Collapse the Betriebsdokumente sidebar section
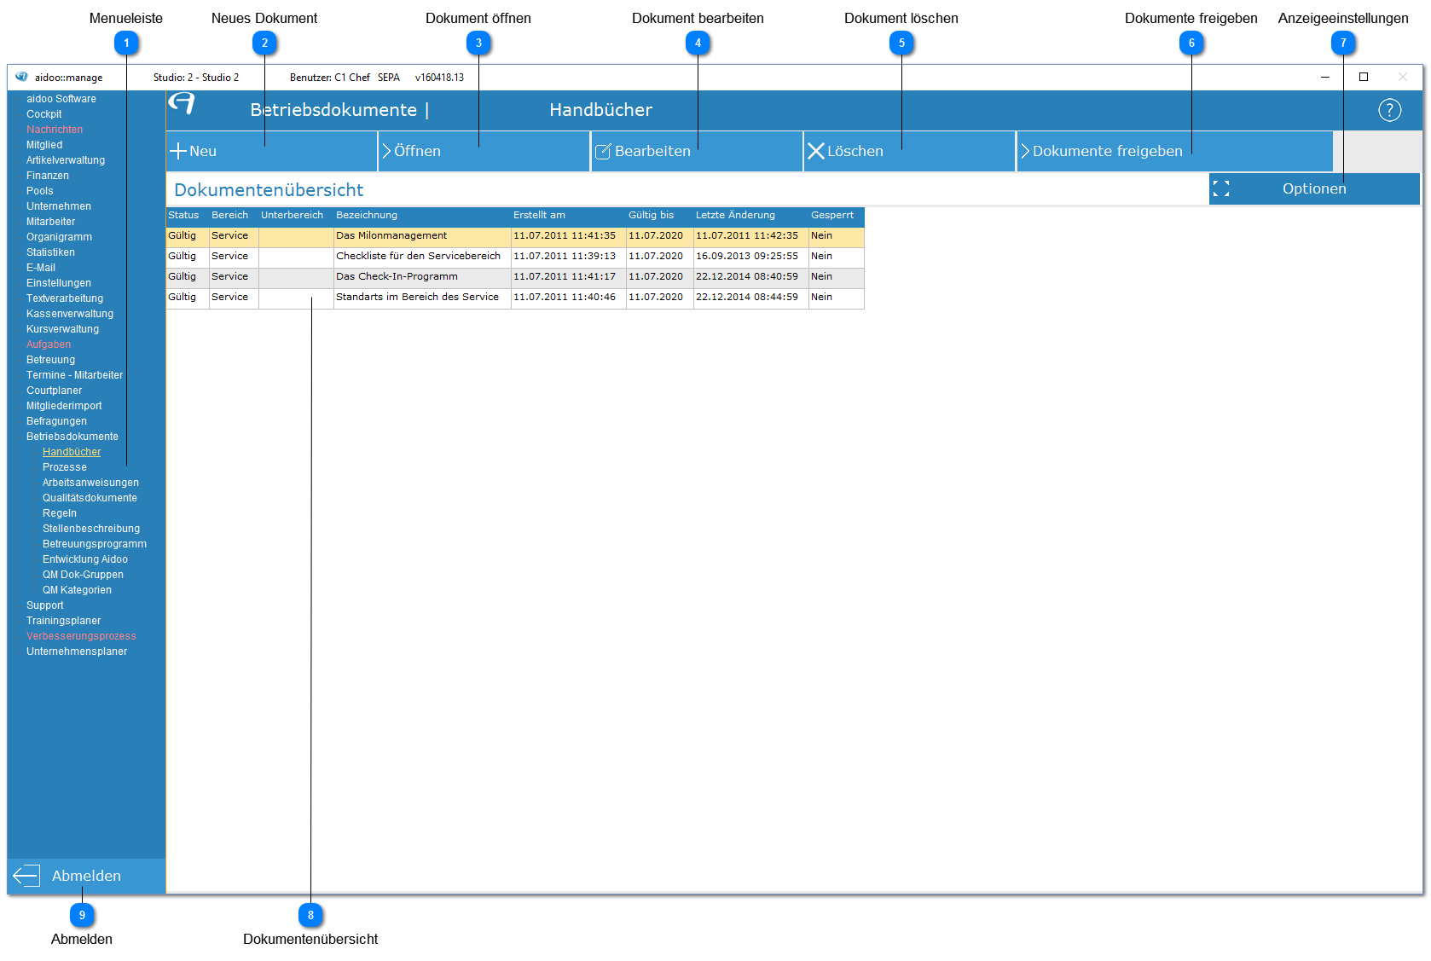 click(x=72, y=437)
